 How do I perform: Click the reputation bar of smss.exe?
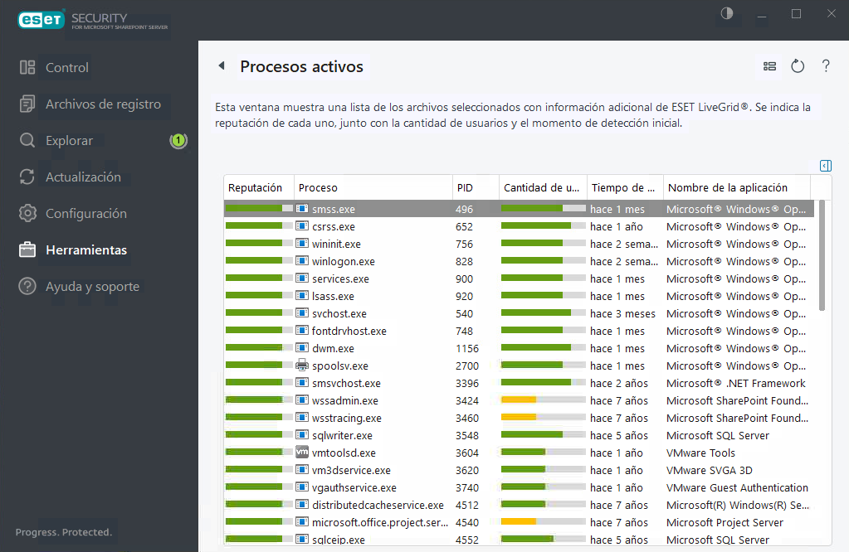[x=257, y=209]
